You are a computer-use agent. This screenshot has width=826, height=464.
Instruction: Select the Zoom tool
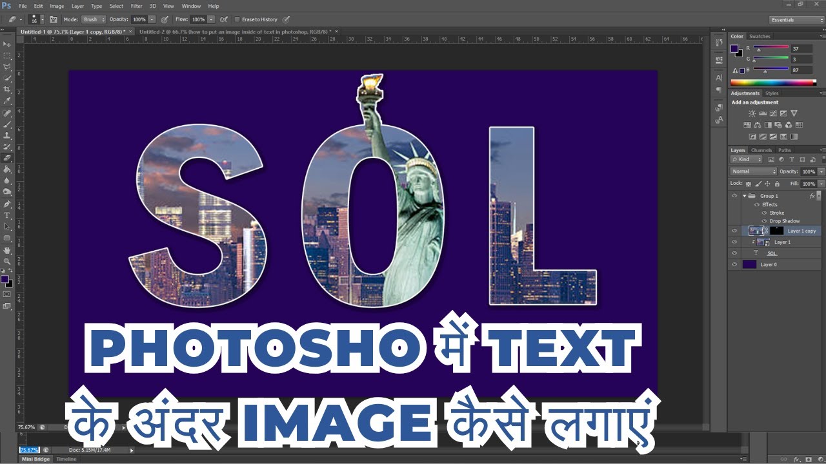7,262
